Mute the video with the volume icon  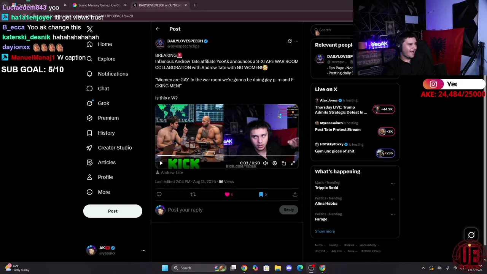[x=265, y=163]
